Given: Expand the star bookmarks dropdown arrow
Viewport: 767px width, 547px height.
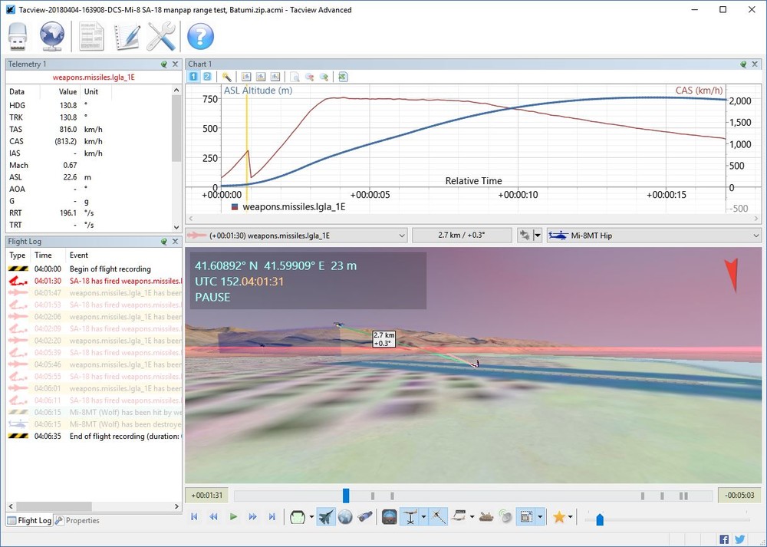Looking at the screenshot, I should (571, 518).
